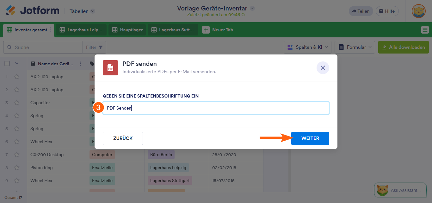Click the column label input field
Image resolution: width=432 pixels, height=203 pixels.
(x=216, y=108)
